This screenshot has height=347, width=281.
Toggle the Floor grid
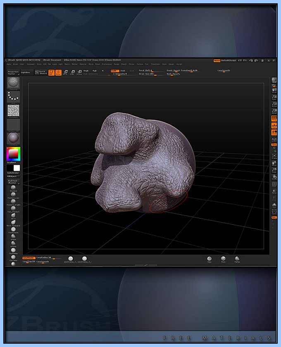(x=274, y=126)
